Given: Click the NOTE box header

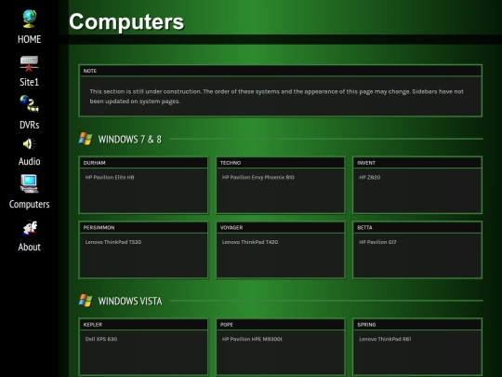Looking at the screenshot, I should pyautogui.click(x=281, y=71).
